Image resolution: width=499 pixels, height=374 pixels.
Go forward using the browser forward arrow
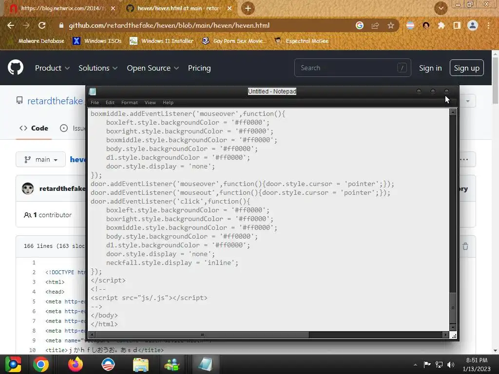[26, 25]
